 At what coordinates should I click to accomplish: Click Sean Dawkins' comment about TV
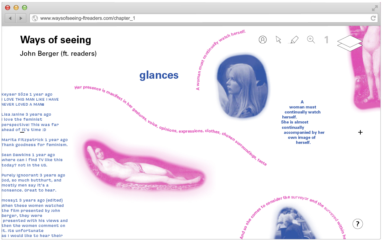coord(32,160)
